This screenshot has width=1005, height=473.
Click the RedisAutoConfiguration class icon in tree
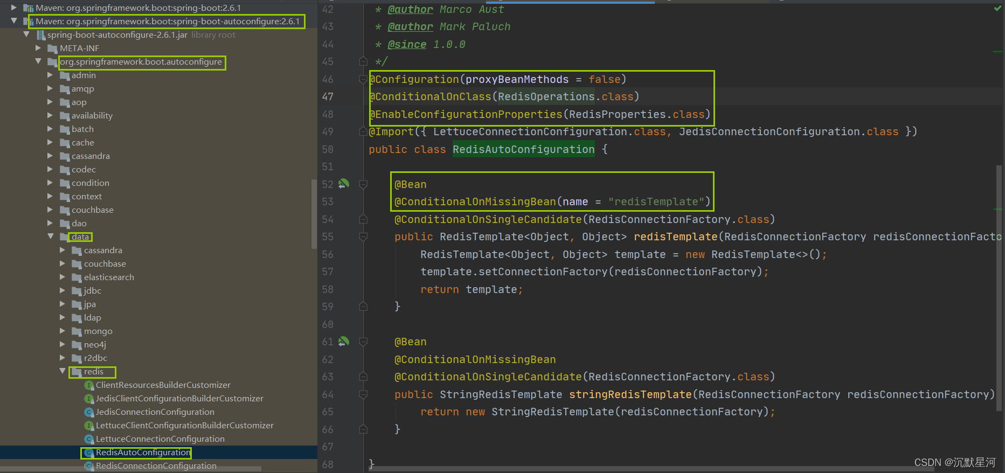89,453
